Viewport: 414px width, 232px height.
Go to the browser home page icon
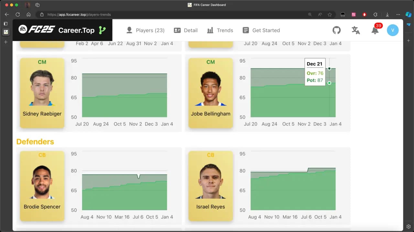(x=28, y=15)
